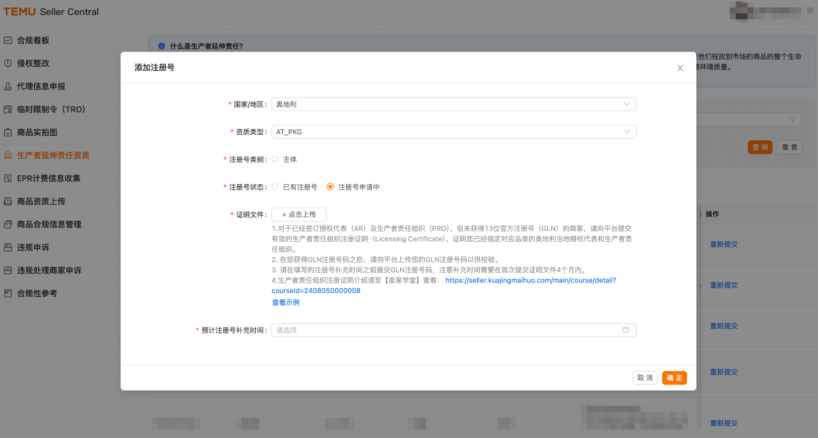Image resolution: width=818 pixels, height=438 pixels.
Task: Click the EPR计费信息收集 sidebar icon
Action: (x=8, y=178)
